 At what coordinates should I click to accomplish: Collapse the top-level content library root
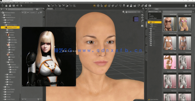(1, 13)
